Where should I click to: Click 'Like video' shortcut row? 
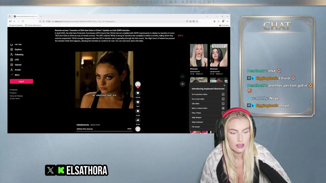pyautogui.click(x=208, y=103)
